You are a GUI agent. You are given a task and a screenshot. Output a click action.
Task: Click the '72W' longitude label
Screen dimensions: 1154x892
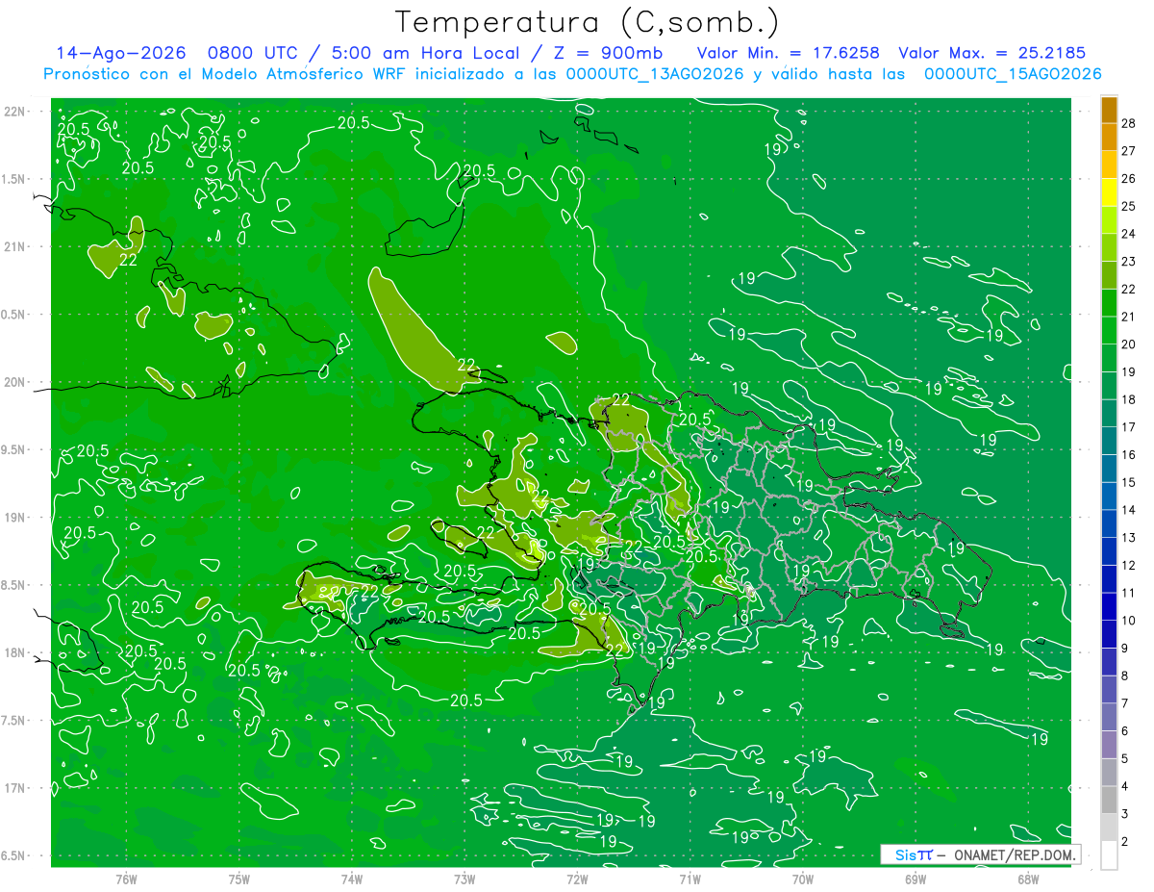[577, 879]
